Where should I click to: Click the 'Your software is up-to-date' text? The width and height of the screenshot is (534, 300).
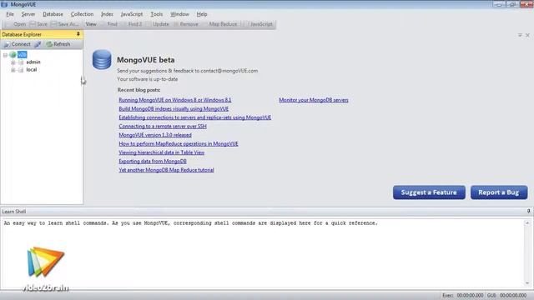pyautogui.click(x=148, y=79)
